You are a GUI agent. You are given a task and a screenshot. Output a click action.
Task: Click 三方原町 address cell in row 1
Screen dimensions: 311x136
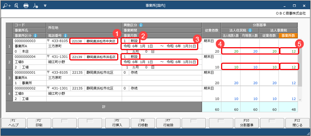pos(84,46)
